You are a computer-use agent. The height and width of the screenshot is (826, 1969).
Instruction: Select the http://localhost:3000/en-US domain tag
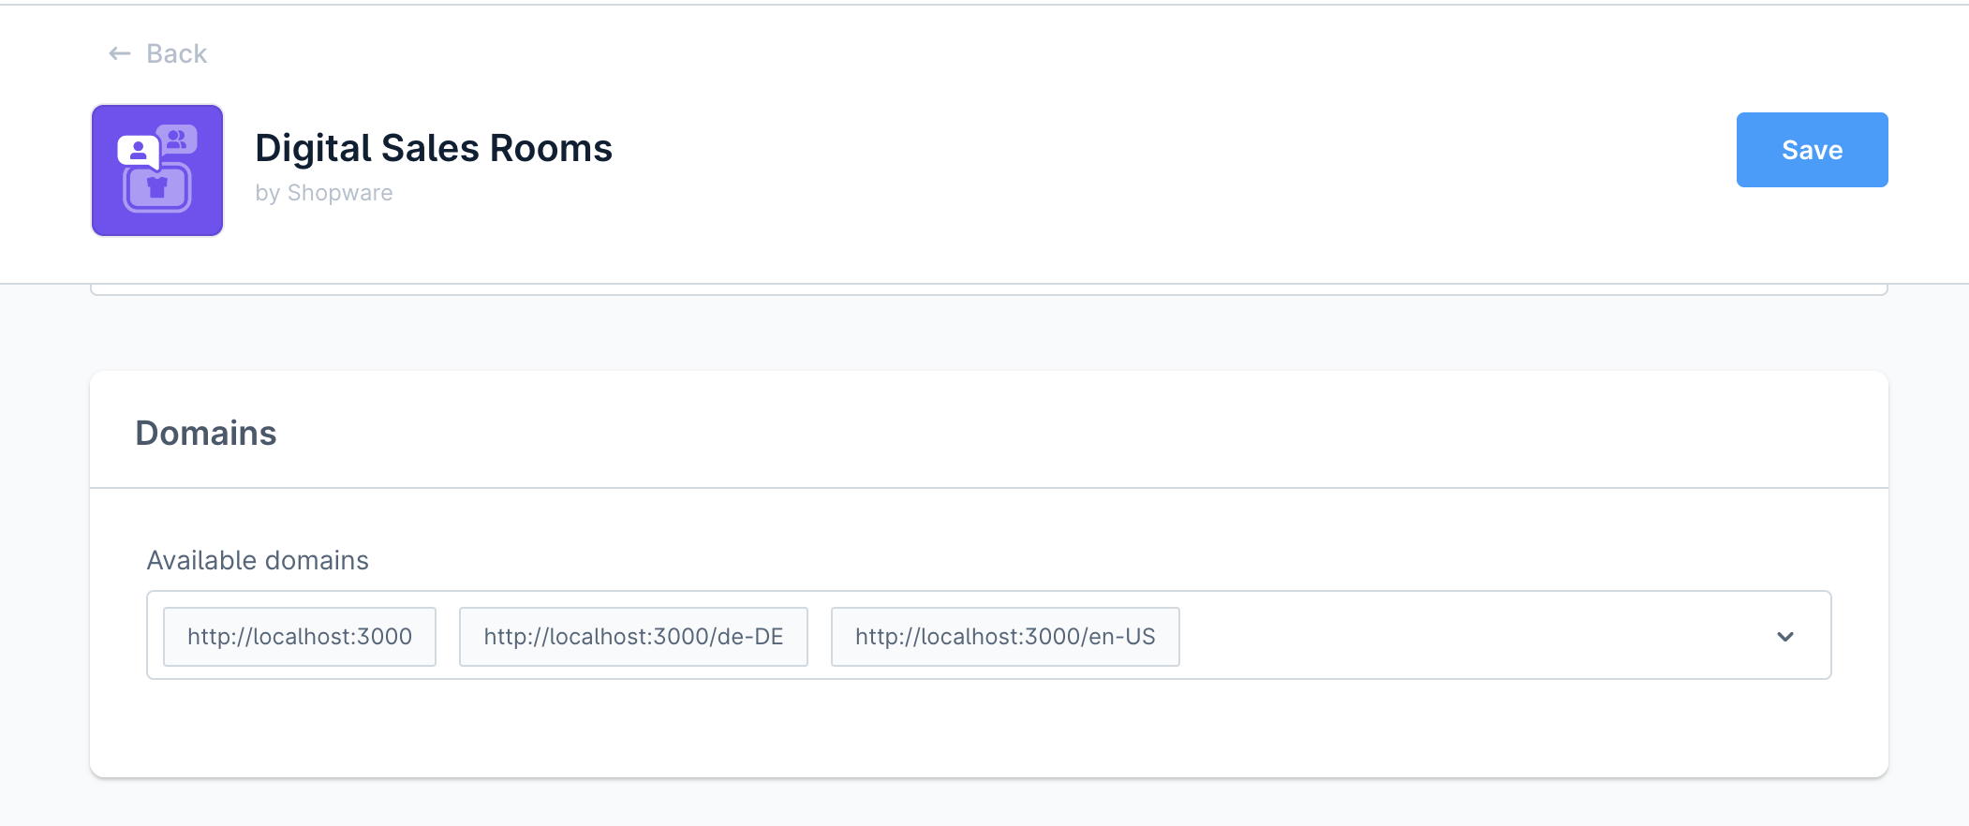tap(1005, 637)
